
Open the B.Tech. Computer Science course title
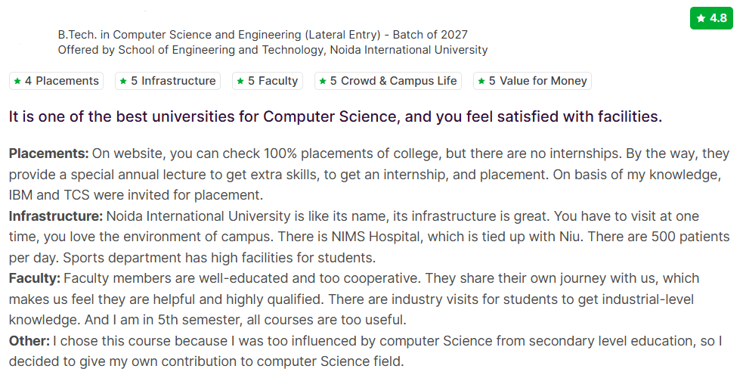(262, 35)
